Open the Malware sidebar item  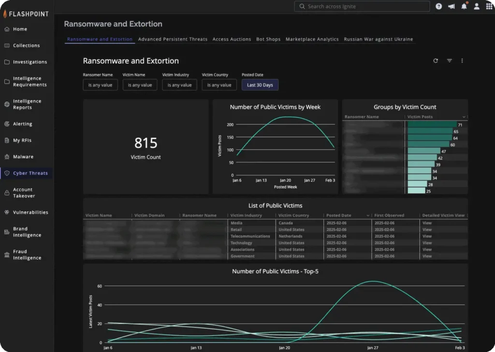coord(23,157)
